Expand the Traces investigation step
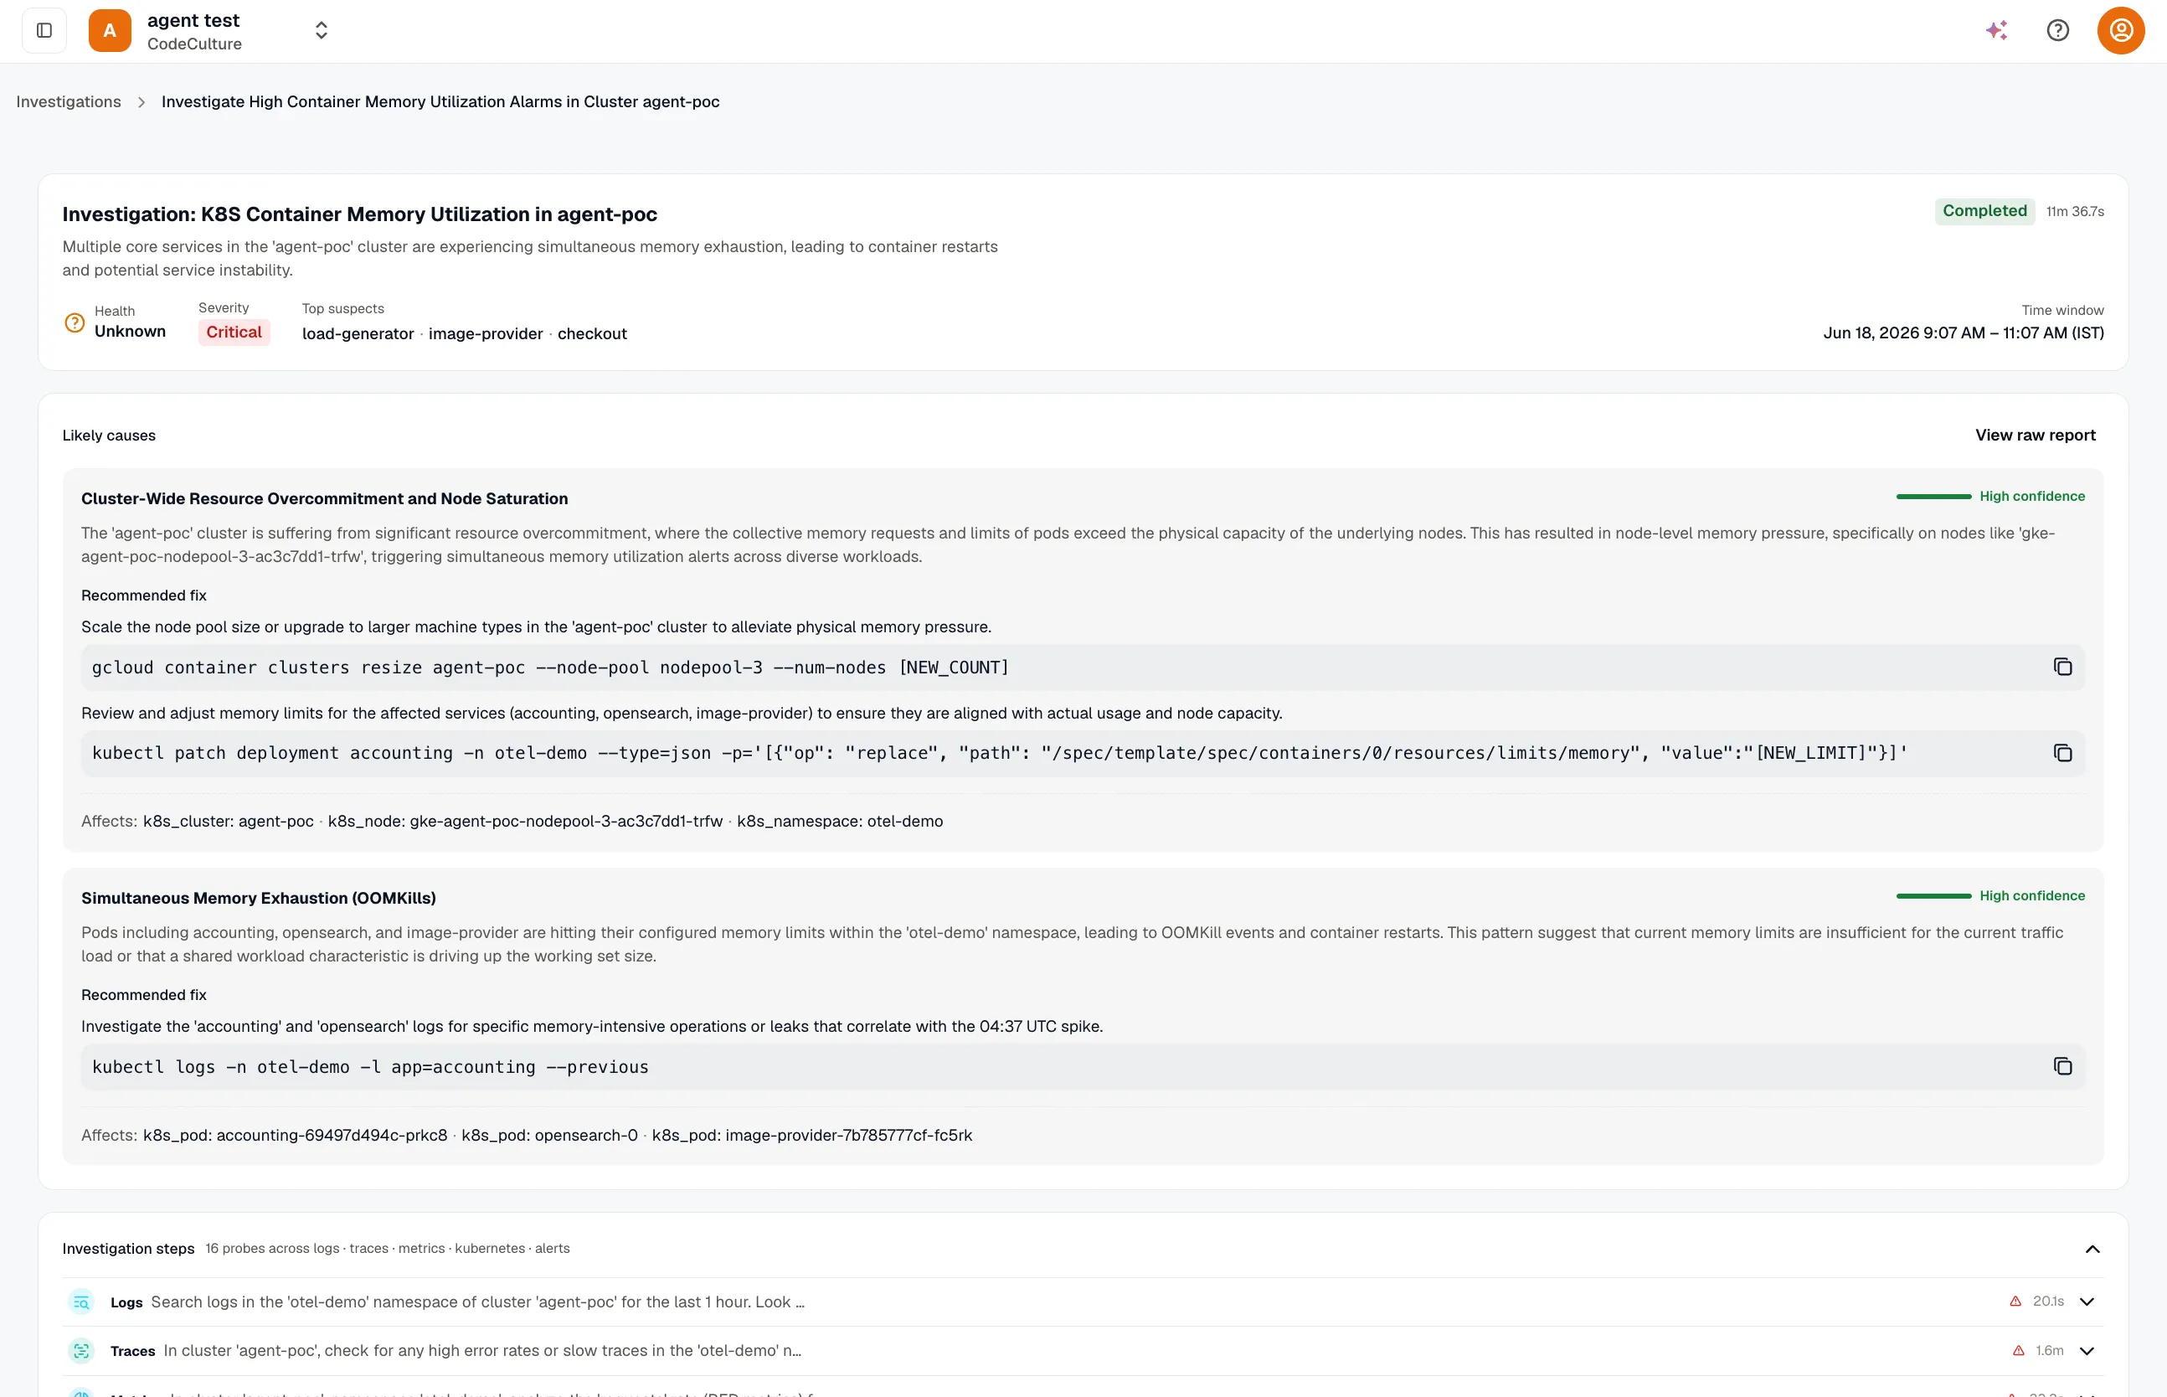This screenshot has height=1397, width=2167. tap(2087, 1351)
